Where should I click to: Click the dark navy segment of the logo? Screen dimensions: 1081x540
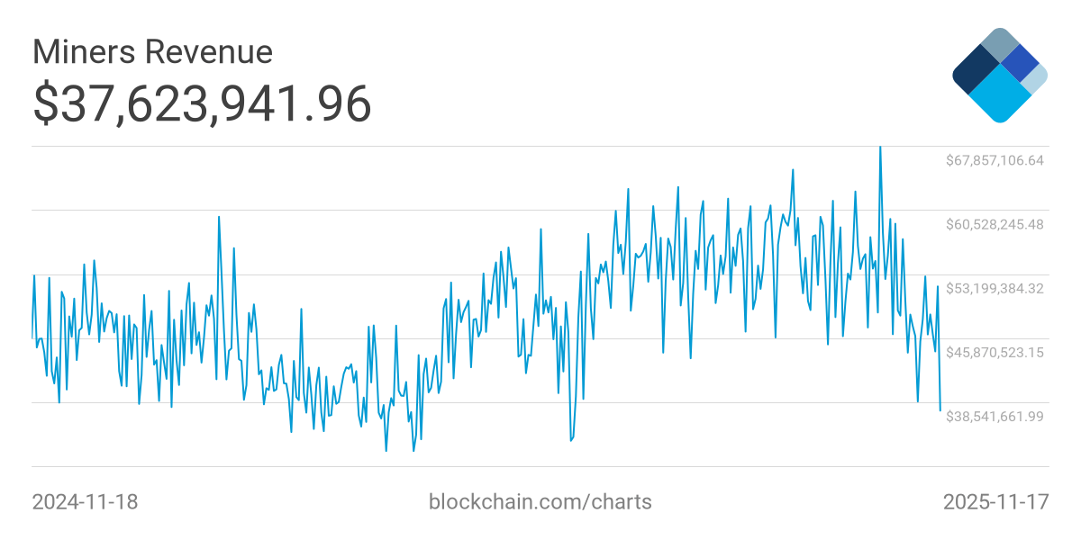click(x=975, y=70)
